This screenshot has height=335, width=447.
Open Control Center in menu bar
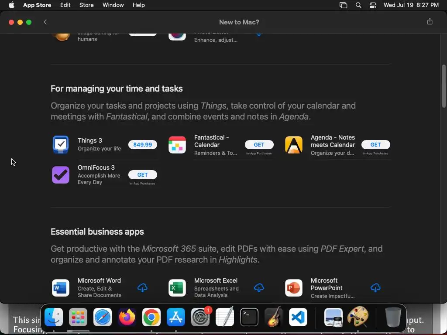[373, 5]
